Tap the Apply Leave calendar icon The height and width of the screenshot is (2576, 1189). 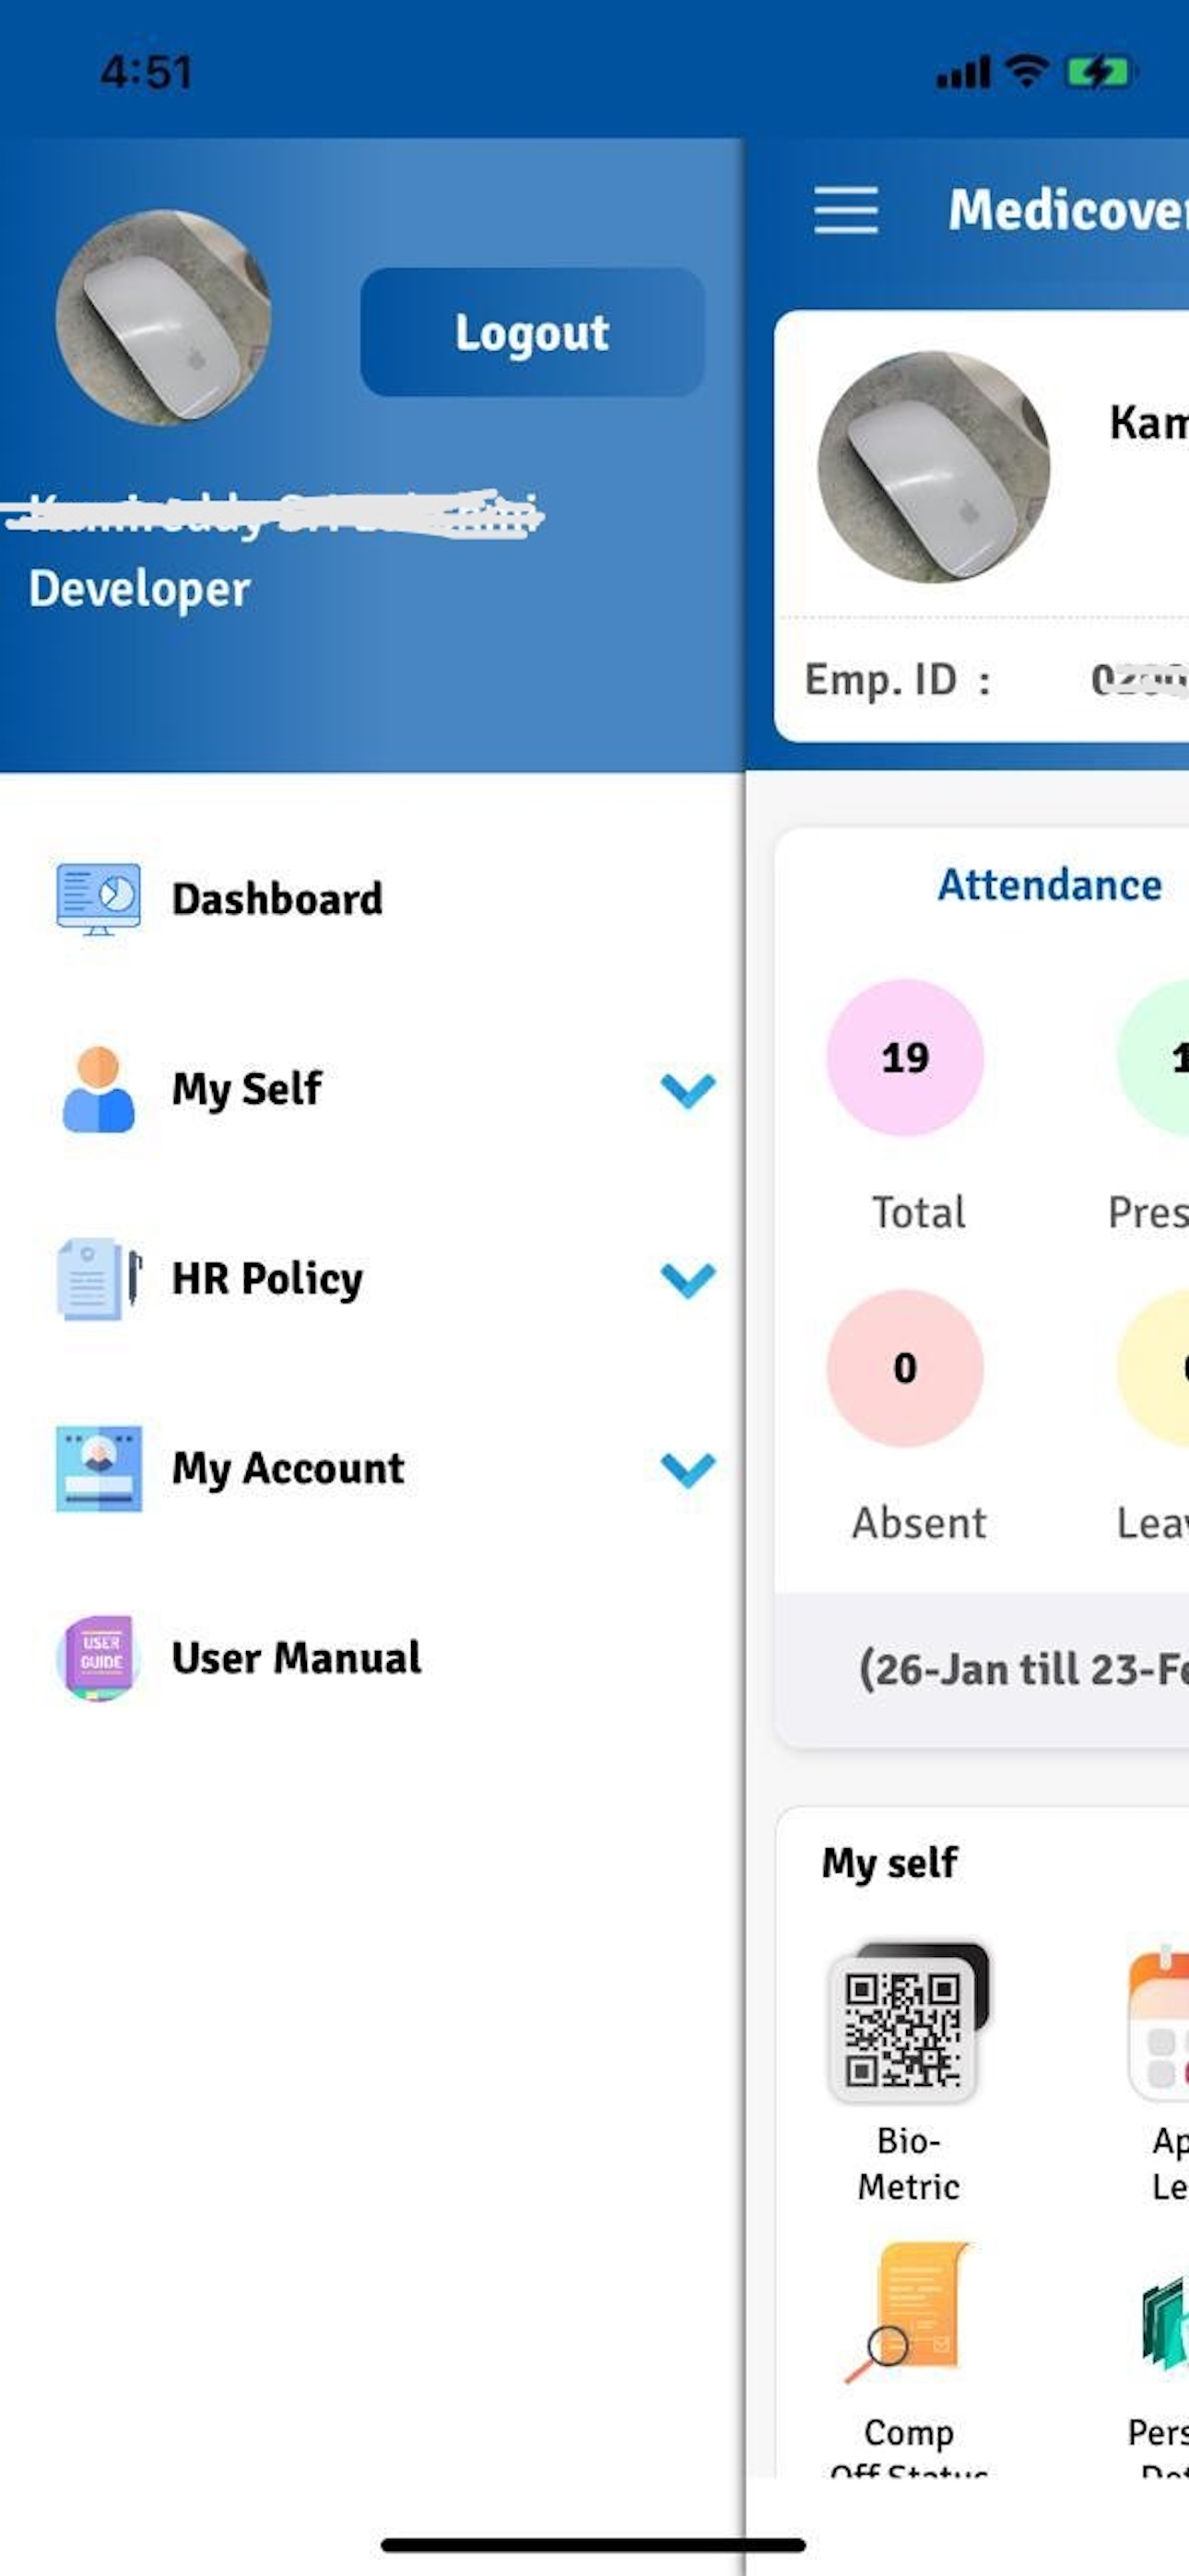pyautogui.click(x=1159, y=2022)
